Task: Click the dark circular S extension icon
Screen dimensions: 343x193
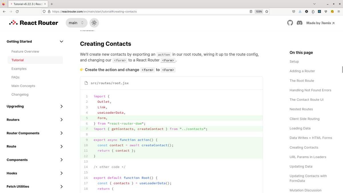Action: pyautogui.click(x=306, y=11)
